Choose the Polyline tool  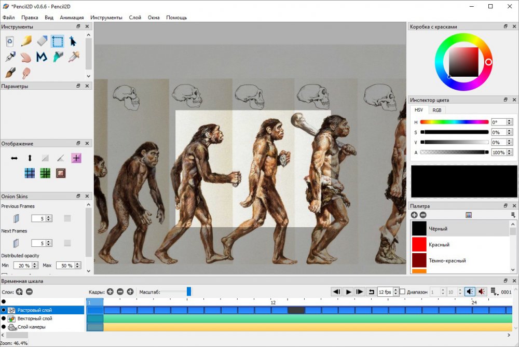coord(42,57)
